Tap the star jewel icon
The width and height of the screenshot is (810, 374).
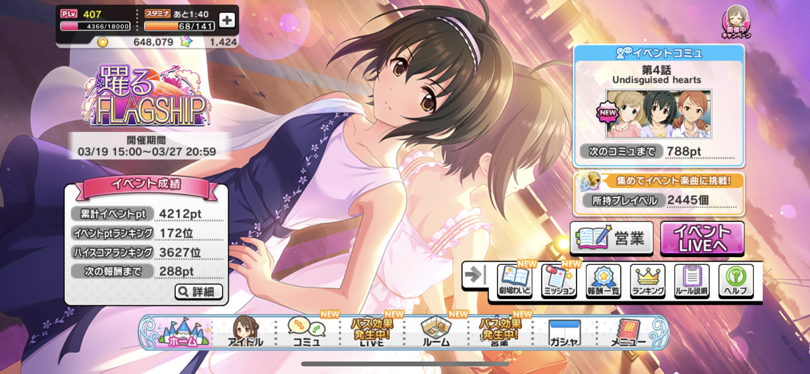click(x=187, y=41)
